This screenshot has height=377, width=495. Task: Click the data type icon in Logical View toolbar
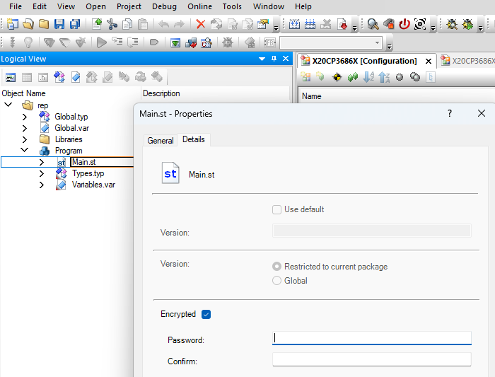click(59, 77)
